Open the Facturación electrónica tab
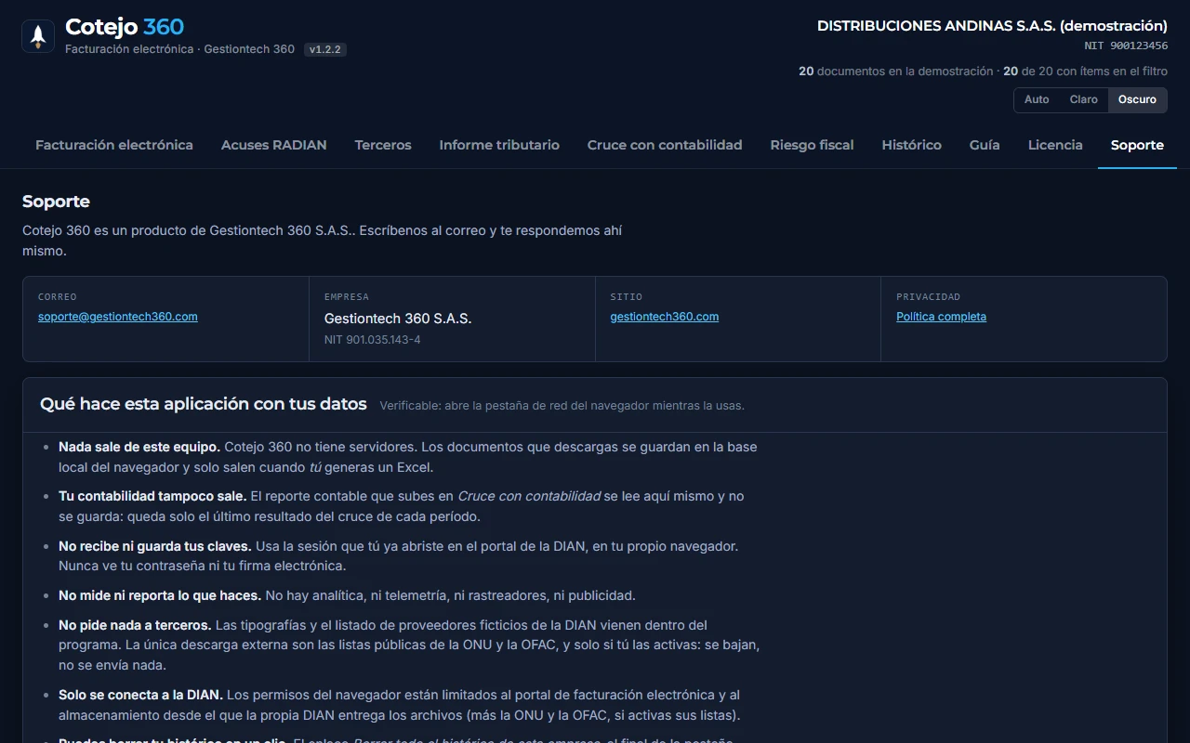 click(114, 145)
